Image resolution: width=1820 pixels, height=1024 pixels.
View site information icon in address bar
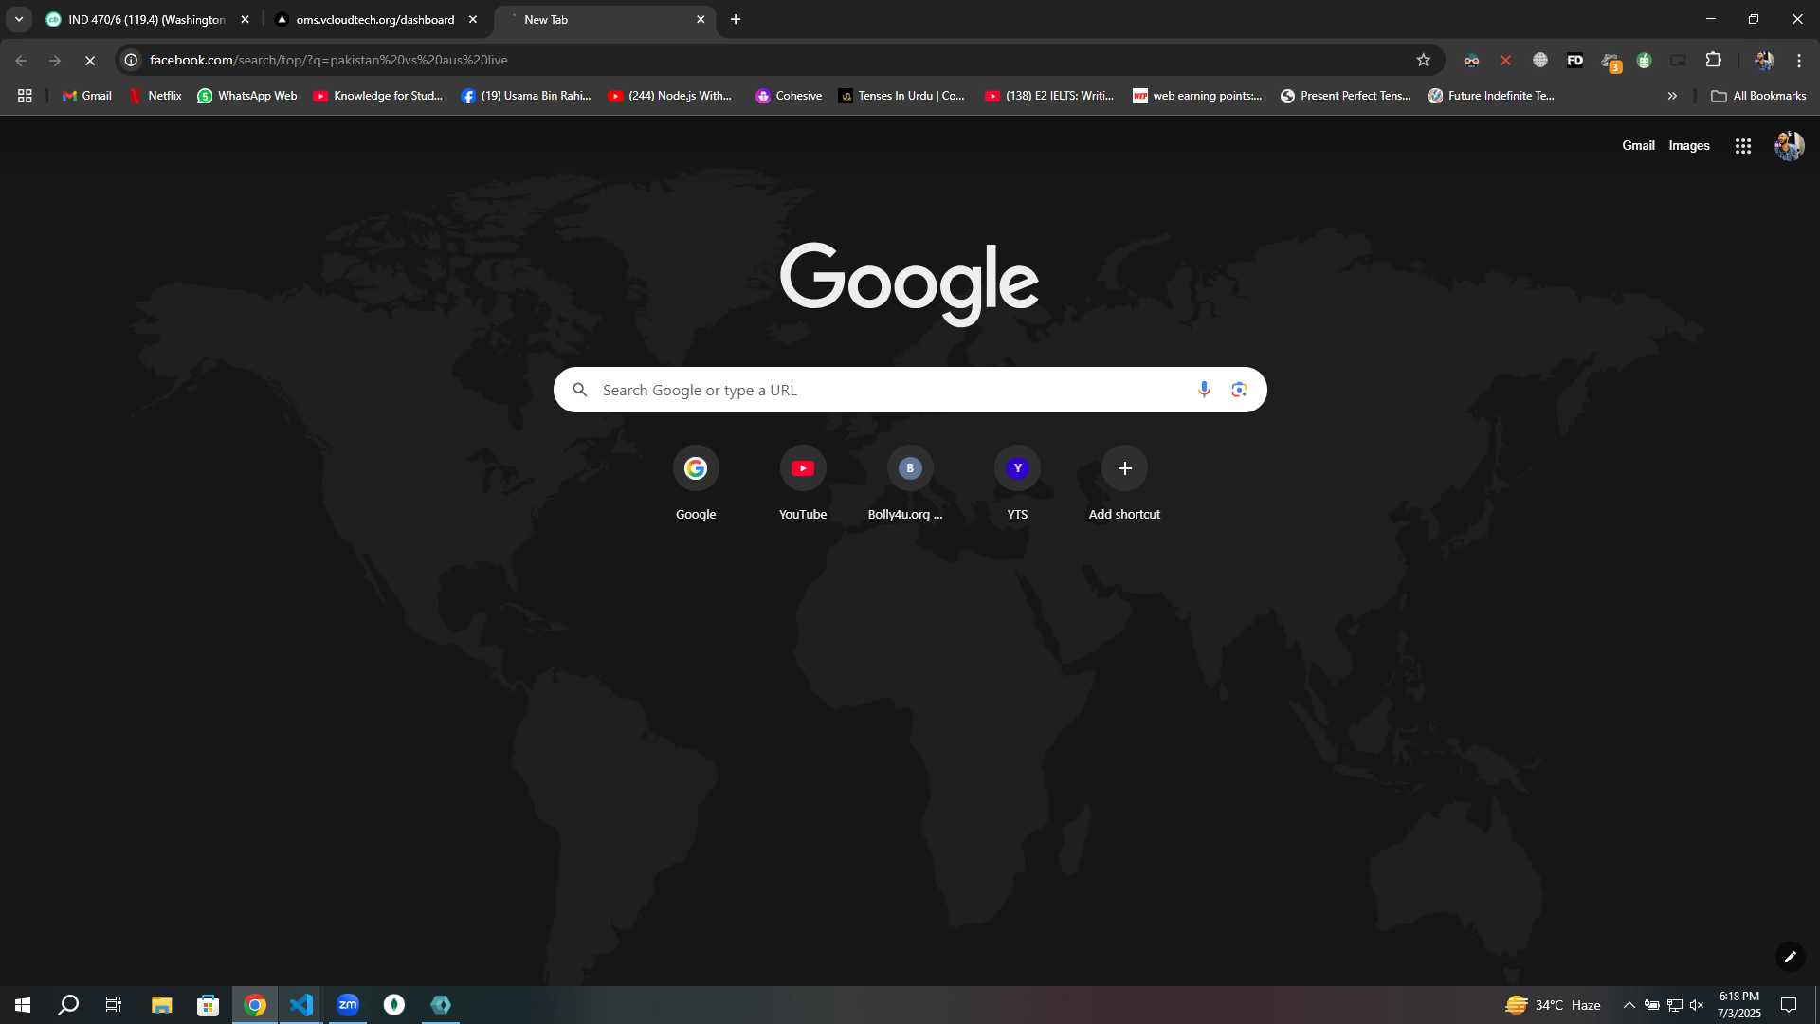(132, 60)
